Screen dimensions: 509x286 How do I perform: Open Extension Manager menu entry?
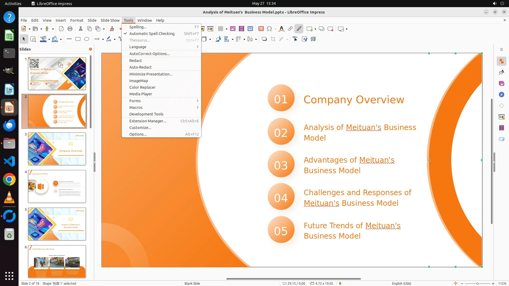(147, 121)
